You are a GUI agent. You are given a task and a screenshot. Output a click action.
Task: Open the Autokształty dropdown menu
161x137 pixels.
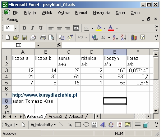click(x=43, y=125)
